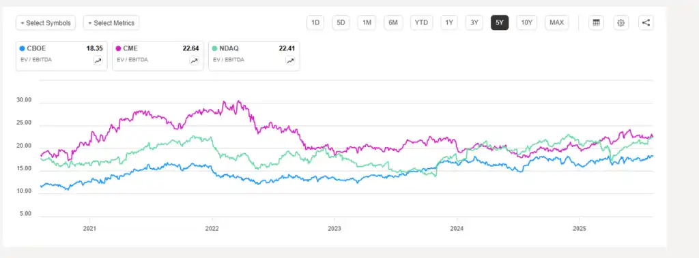
Task: Click the green NDAQ color dot
Action: pos(215,48)
